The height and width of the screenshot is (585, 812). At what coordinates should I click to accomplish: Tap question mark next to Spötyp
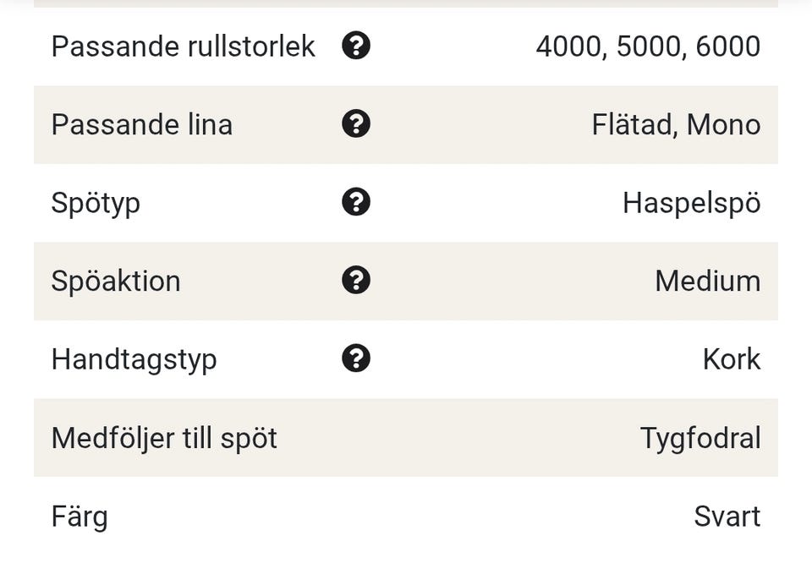click(356, 202)
